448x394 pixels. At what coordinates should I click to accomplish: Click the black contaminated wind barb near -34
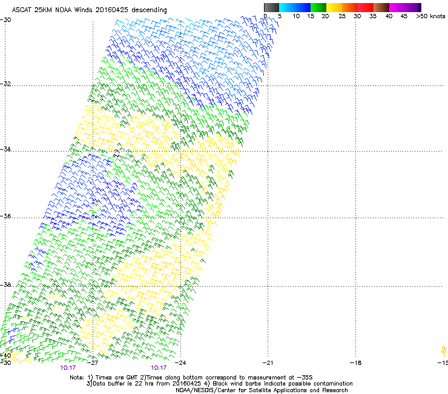point(117,153)
